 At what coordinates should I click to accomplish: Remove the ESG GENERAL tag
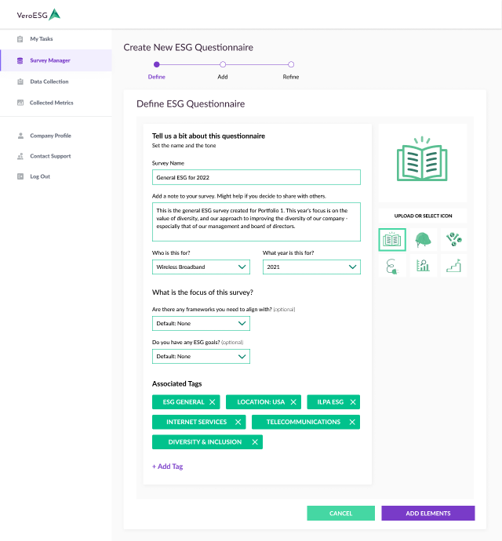[x=213, y=402]
